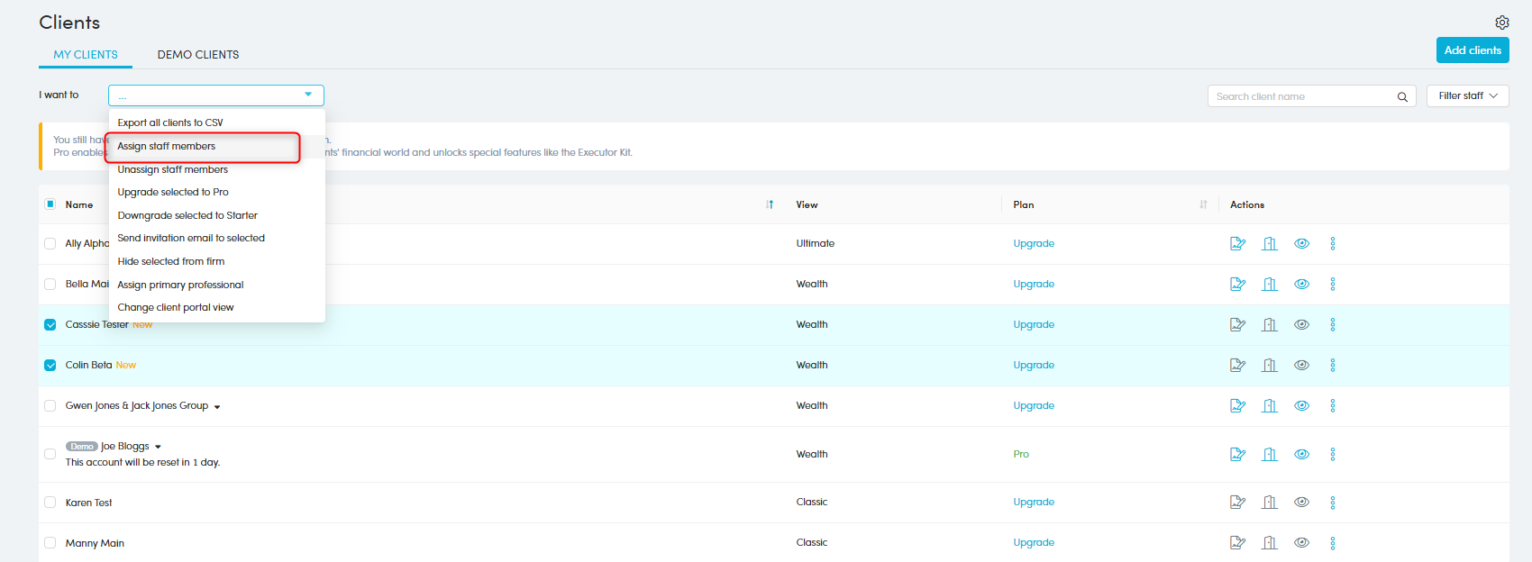
Task: Click the document edit icon for Ally Alpha
Action: 1237,244
